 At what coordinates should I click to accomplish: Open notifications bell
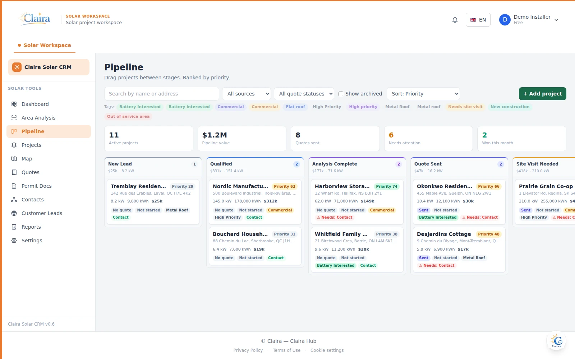tap(455, 20)
